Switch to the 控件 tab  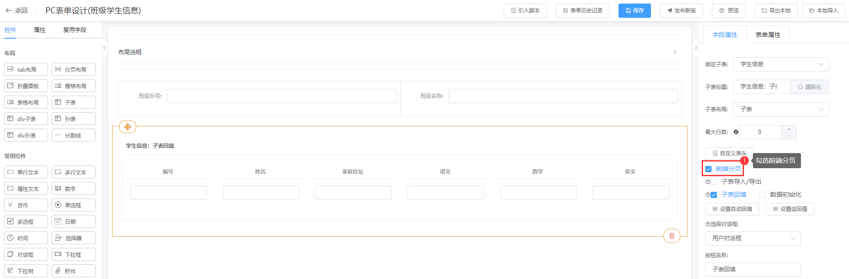10,30
